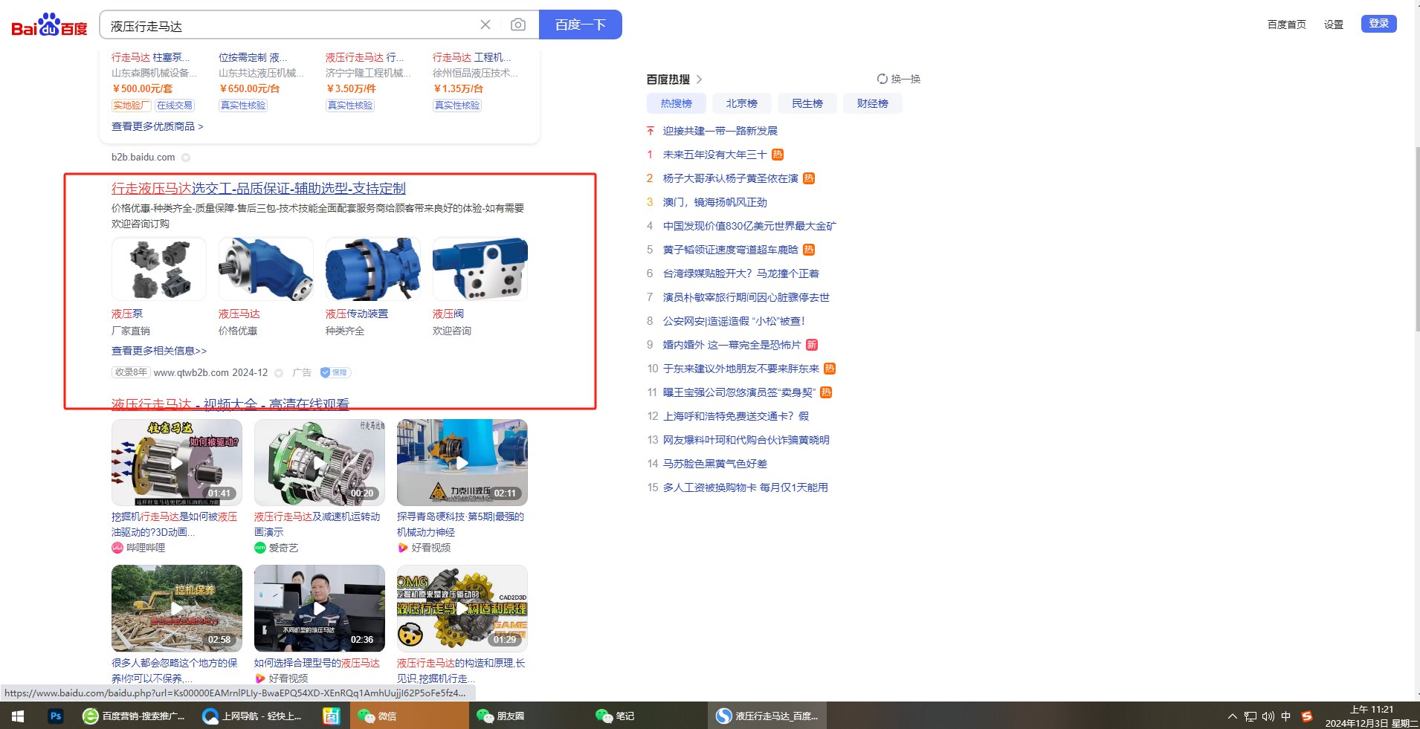Open the ad titled 行走液压马达选交工-品质保证
This screenshot has height=729, width=1420.
259,189
